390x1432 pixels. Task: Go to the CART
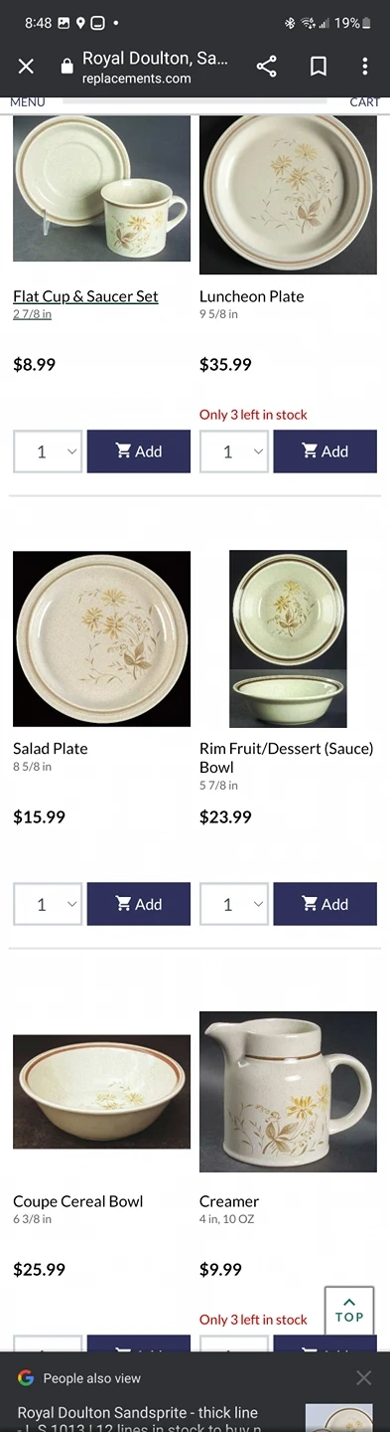coord(364,101)
